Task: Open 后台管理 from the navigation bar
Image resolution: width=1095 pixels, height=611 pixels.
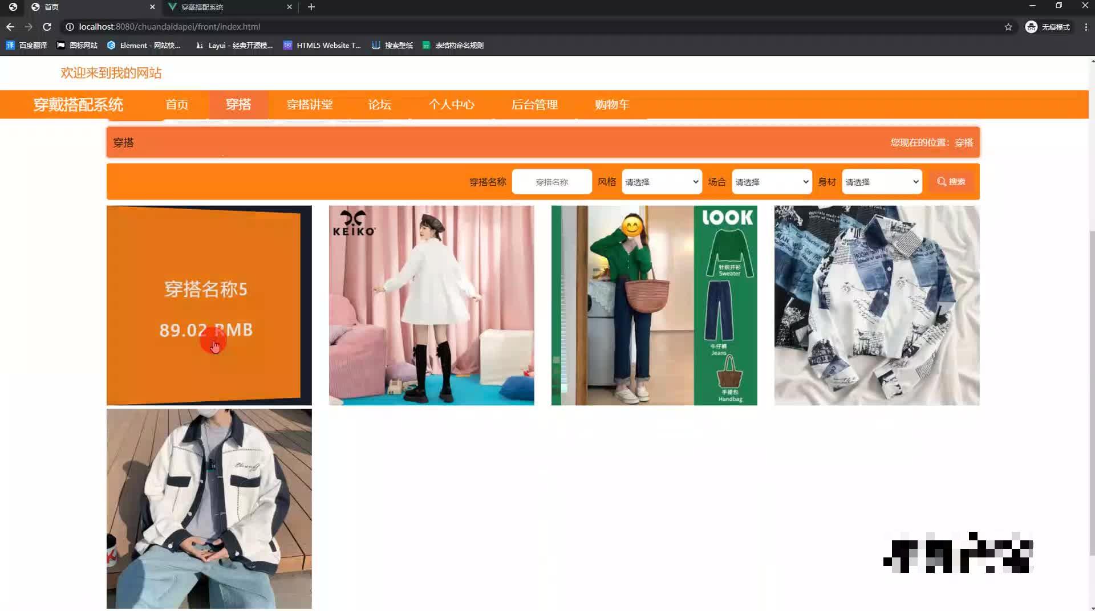Action: (x=534, y=105)
